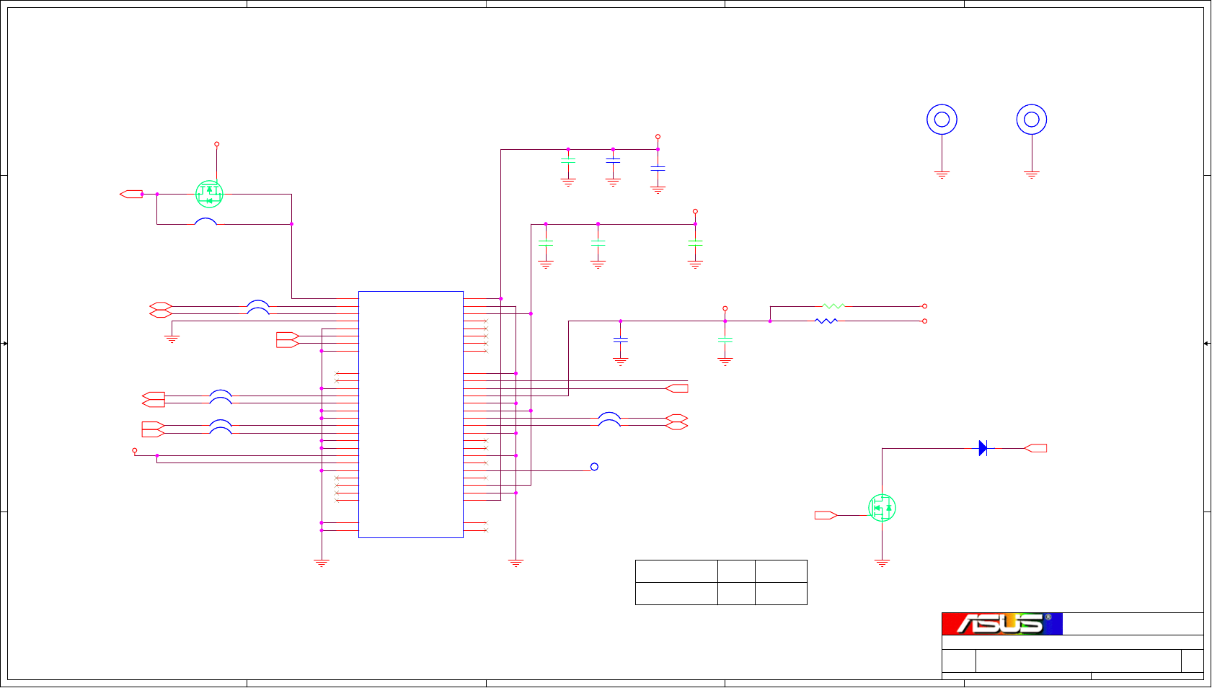Select the left mounting hole symbol
The width and height of the screenshot is (1212, 688).
942,120
